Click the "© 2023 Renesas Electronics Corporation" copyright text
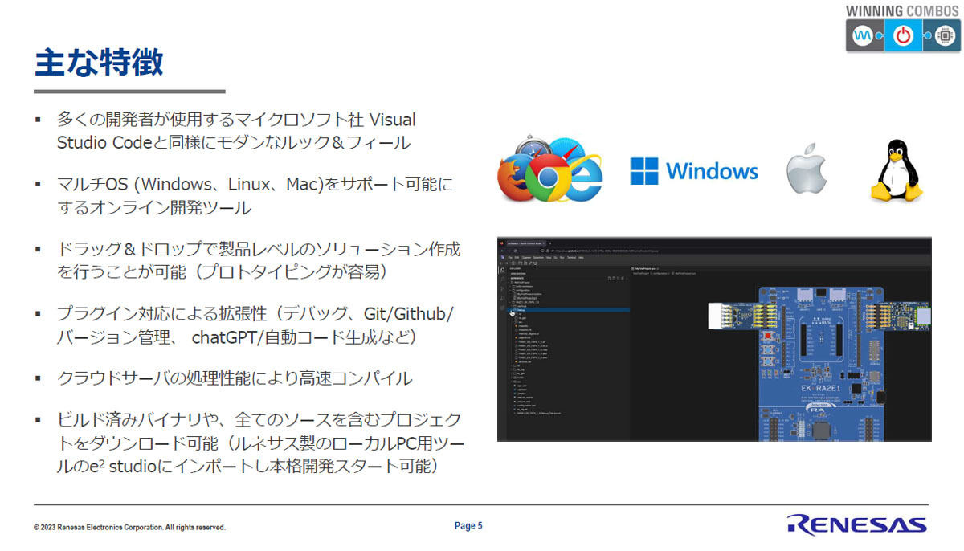The width and height of the screenshot is (964, 551). 129,528
